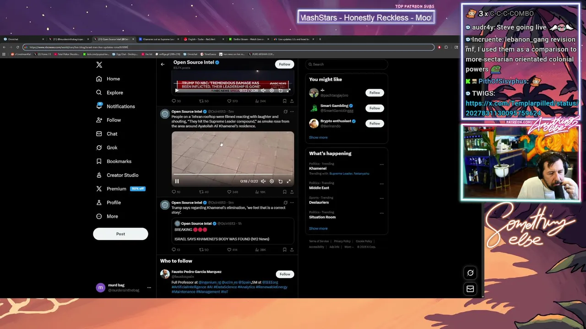Open the floating messages envelope button
Screen dimensions: 586x329
pyautogui.click(x=470, y=289)
